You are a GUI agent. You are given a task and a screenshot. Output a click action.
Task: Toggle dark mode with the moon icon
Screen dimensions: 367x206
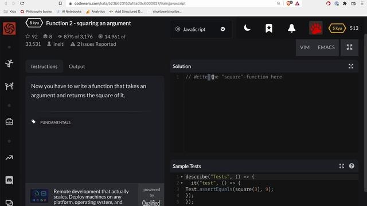coord(247,28)
